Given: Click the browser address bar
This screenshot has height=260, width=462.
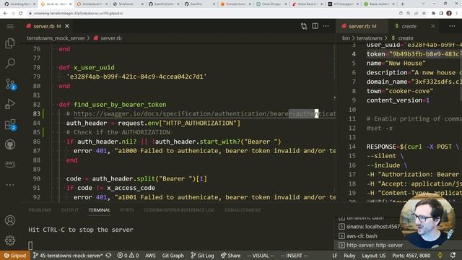Looking at the screenshot, I should coord(212,13).
